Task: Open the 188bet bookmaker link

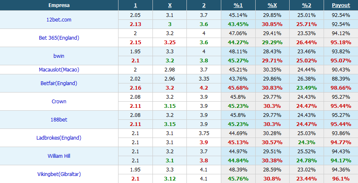Action: (x=59, y=120)
